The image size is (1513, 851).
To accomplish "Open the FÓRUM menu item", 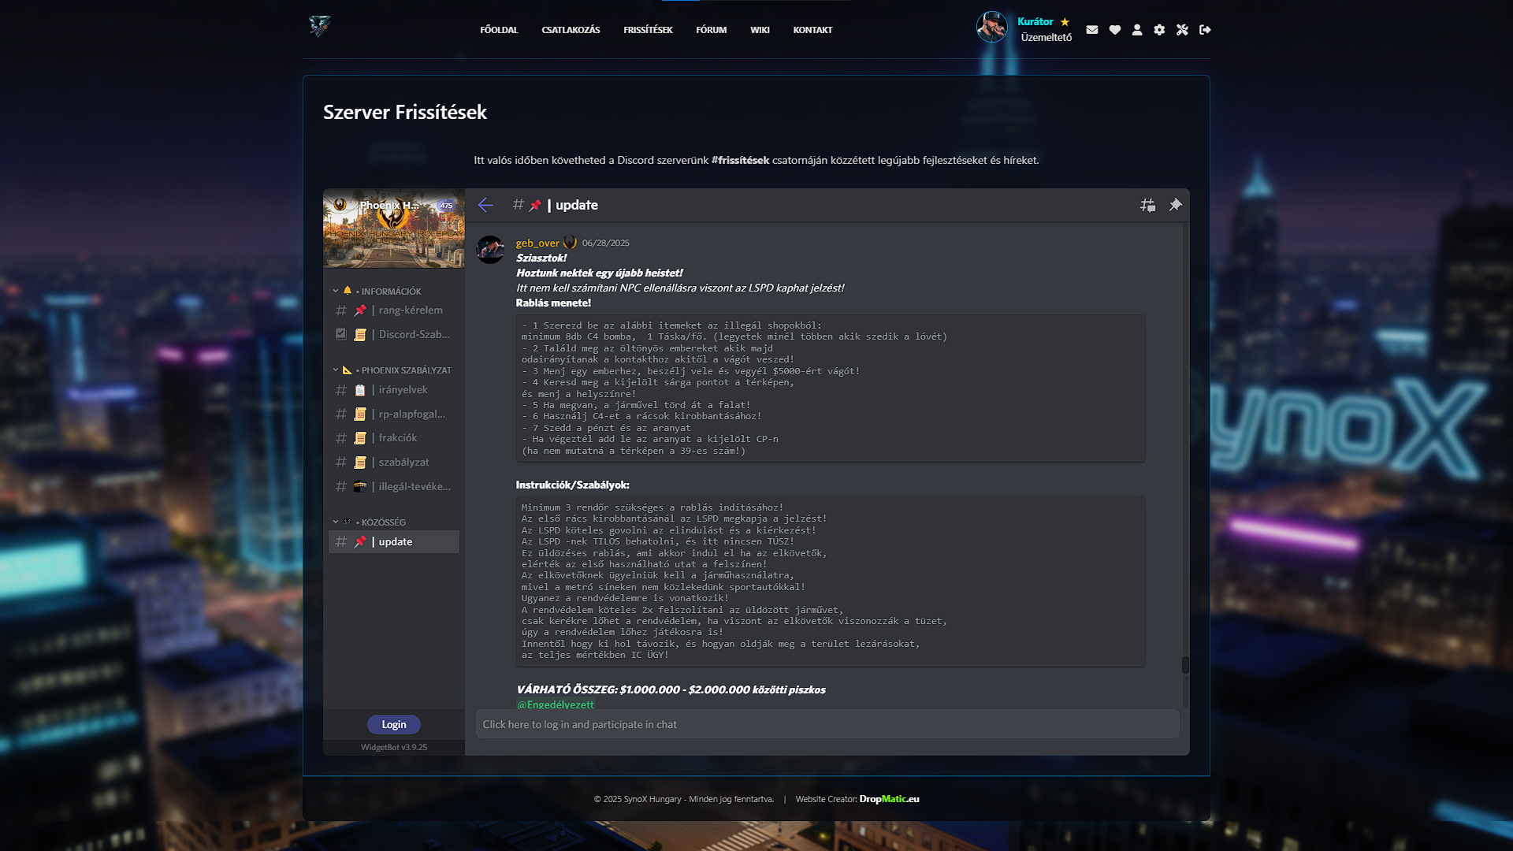I will point(712,30).
